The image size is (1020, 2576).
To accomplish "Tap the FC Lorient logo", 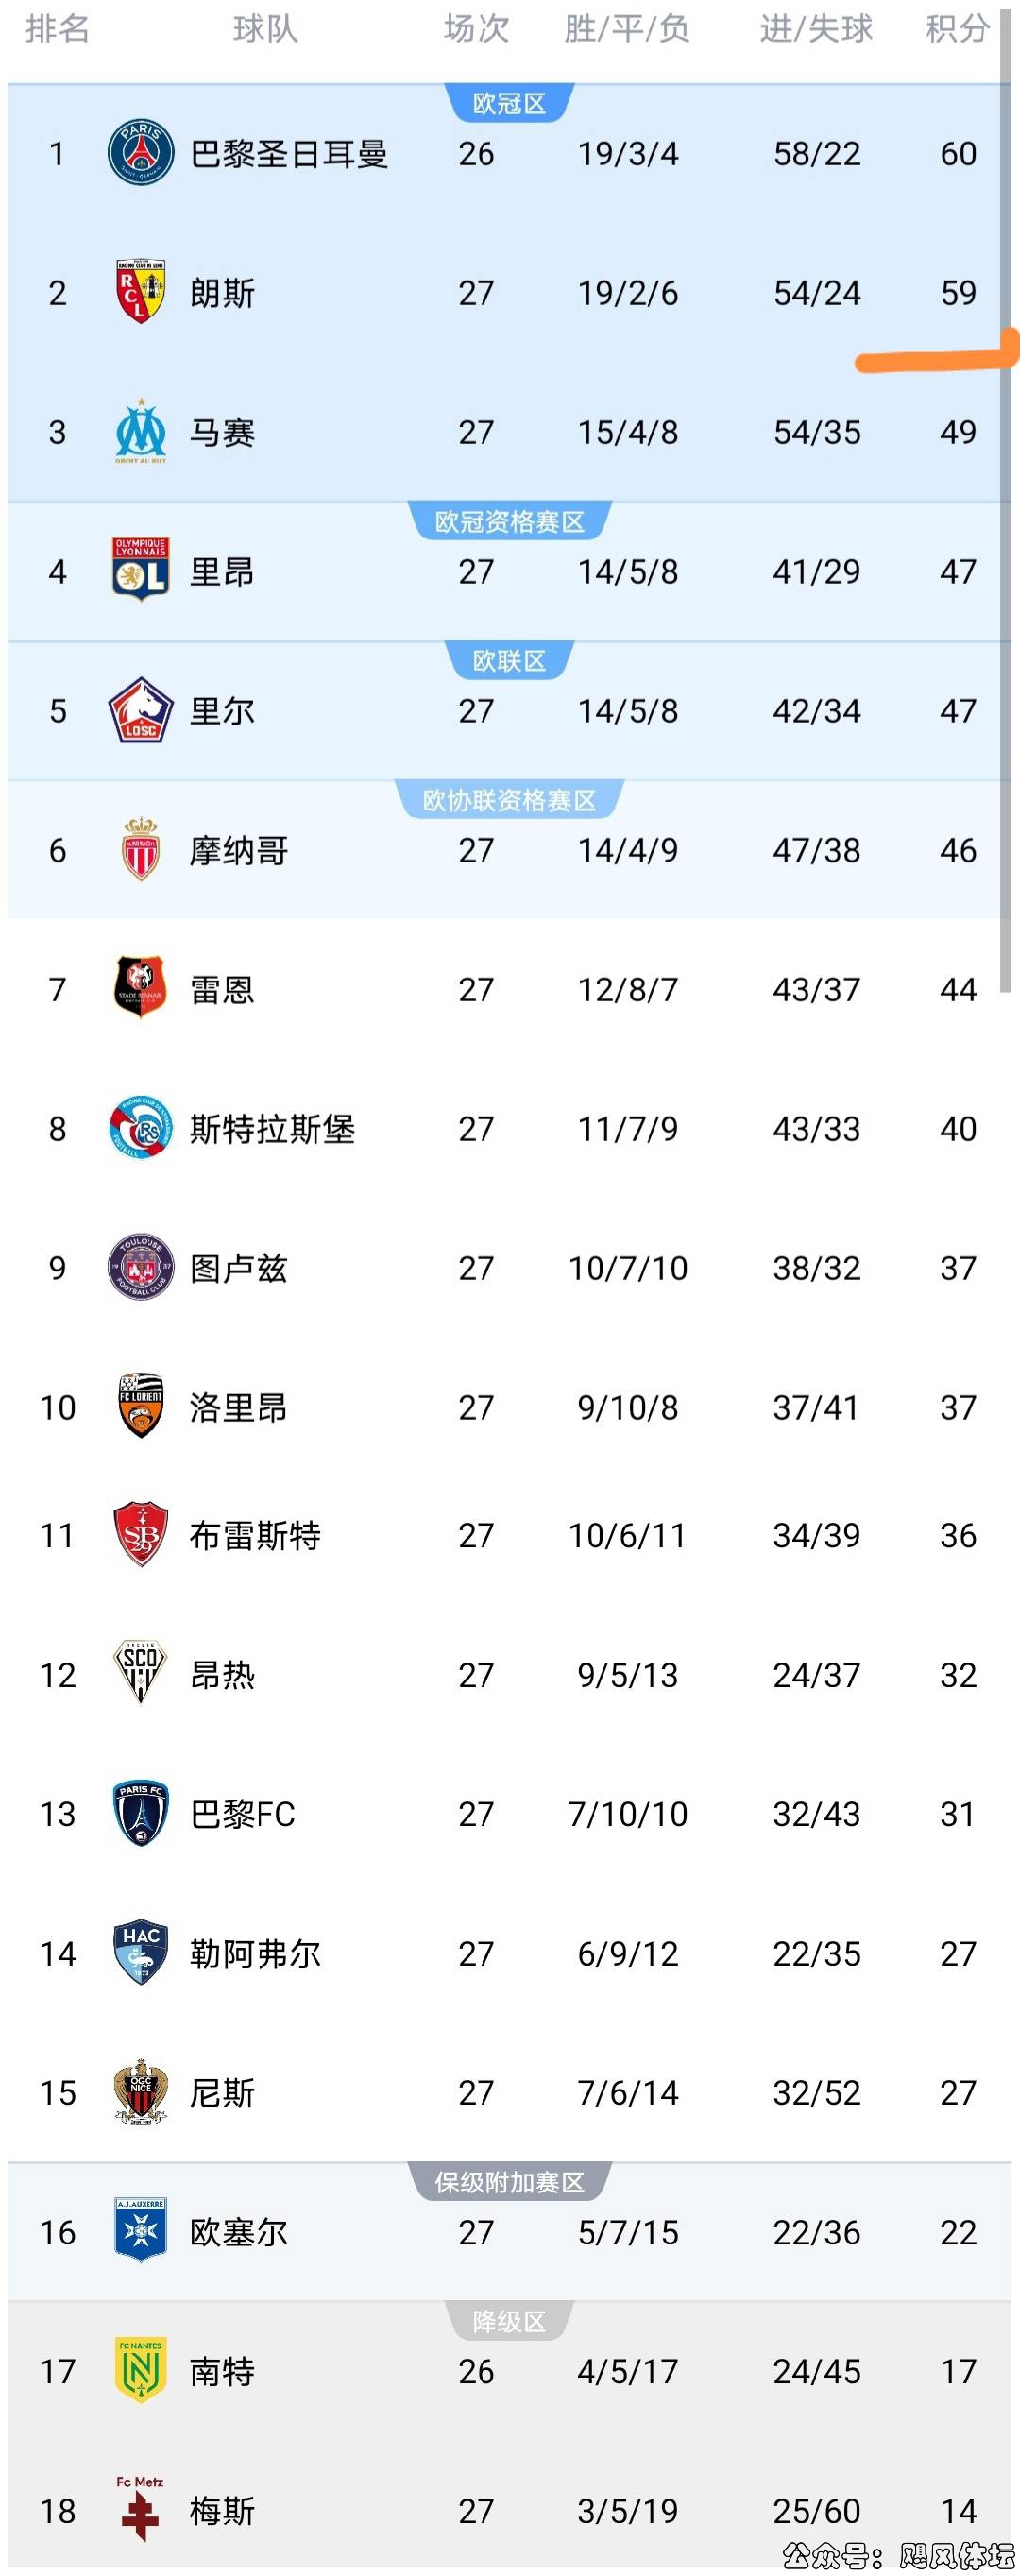I will tap(140, 1407).
